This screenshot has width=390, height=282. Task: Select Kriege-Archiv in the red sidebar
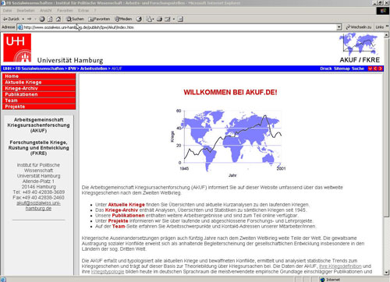click(x=39, y=88)
